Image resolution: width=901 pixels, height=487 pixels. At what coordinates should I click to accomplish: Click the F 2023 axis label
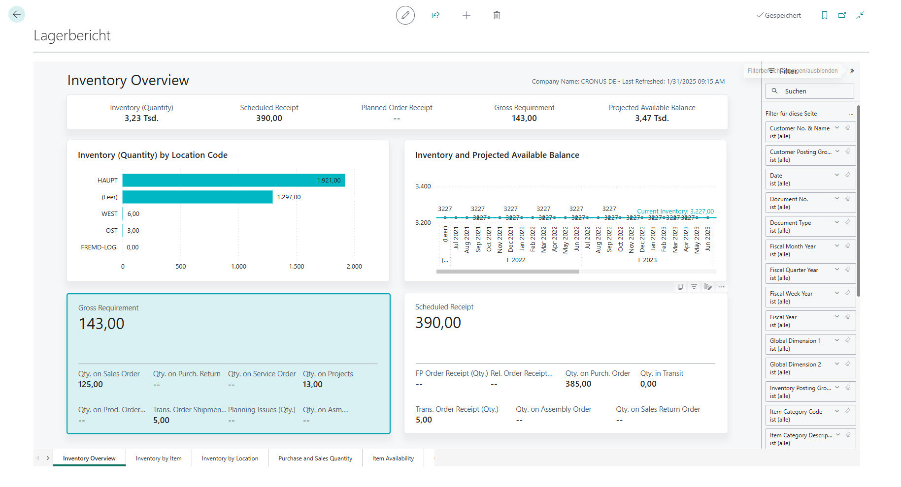(x=647, y=260)
